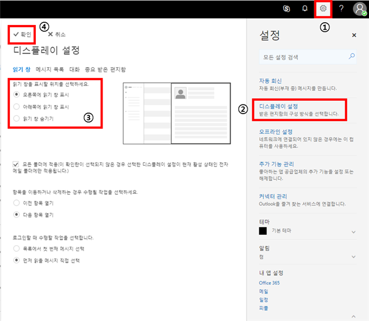Screen dimensions: 369x321
Task: Switch to the 중요 받은 편지함 tab
Action: coord(105,69)
